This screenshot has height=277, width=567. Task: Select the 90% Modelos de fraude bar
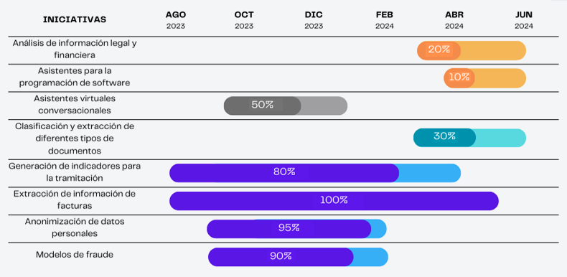click(298, 257)
